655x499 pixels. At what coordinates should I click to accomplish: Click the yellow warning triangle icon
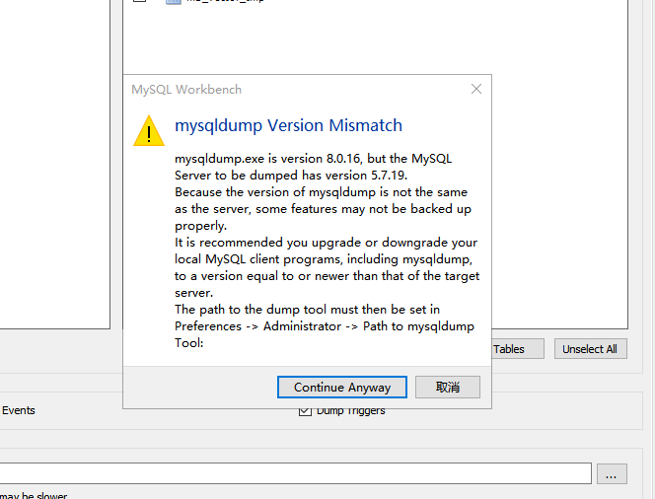coord(149,131)
